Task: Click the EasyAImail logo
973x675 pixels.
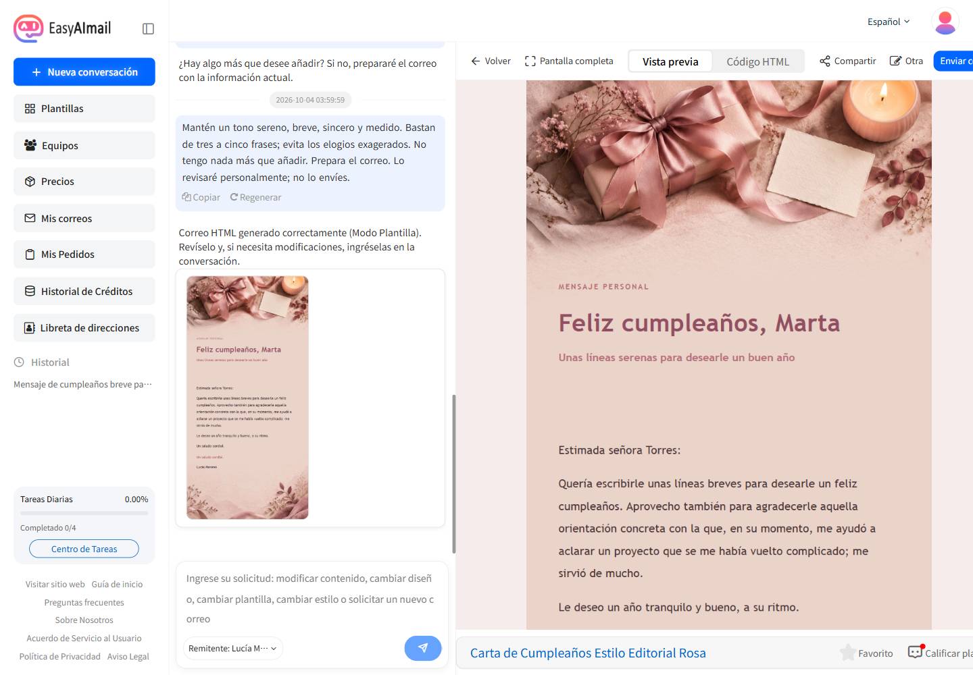Action: pyautogui.click(x=62, y=28)
